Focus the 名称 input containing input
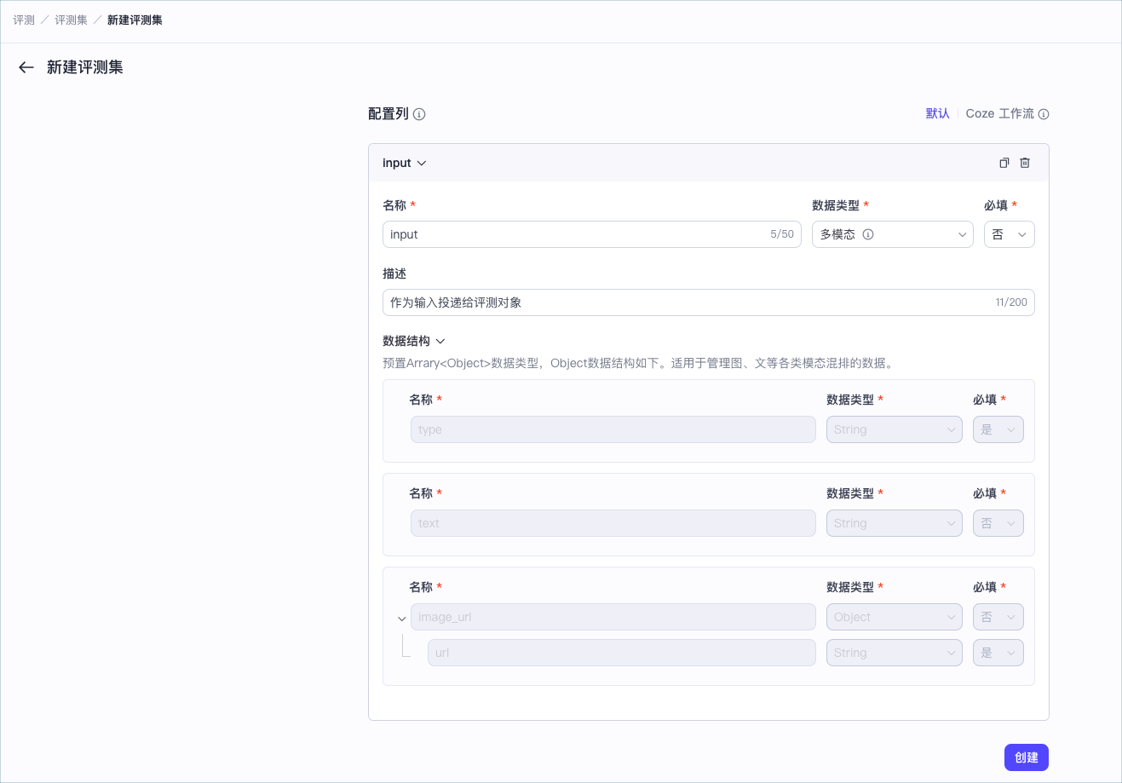This screenshot has width=1122, height=783. (592, 234)
